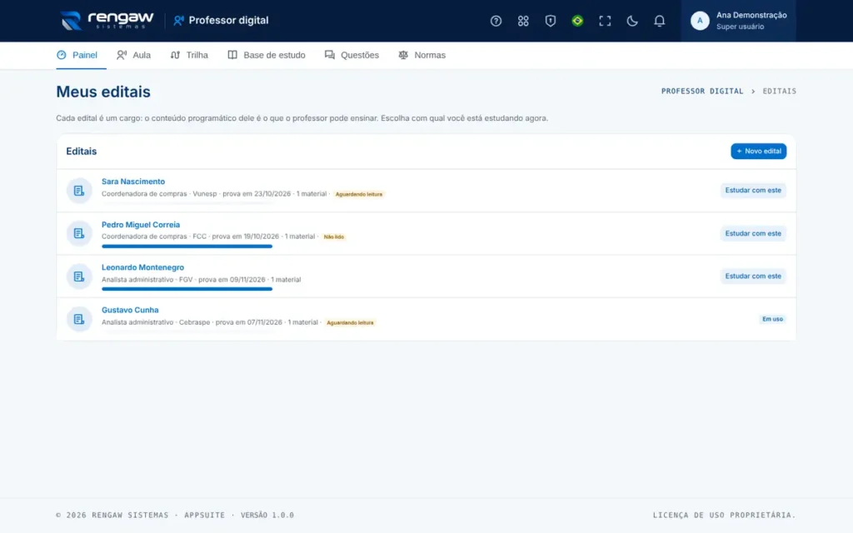Open the Leonardo Montenegro edital link
The image size is (853, 533).
coord(142,267)
